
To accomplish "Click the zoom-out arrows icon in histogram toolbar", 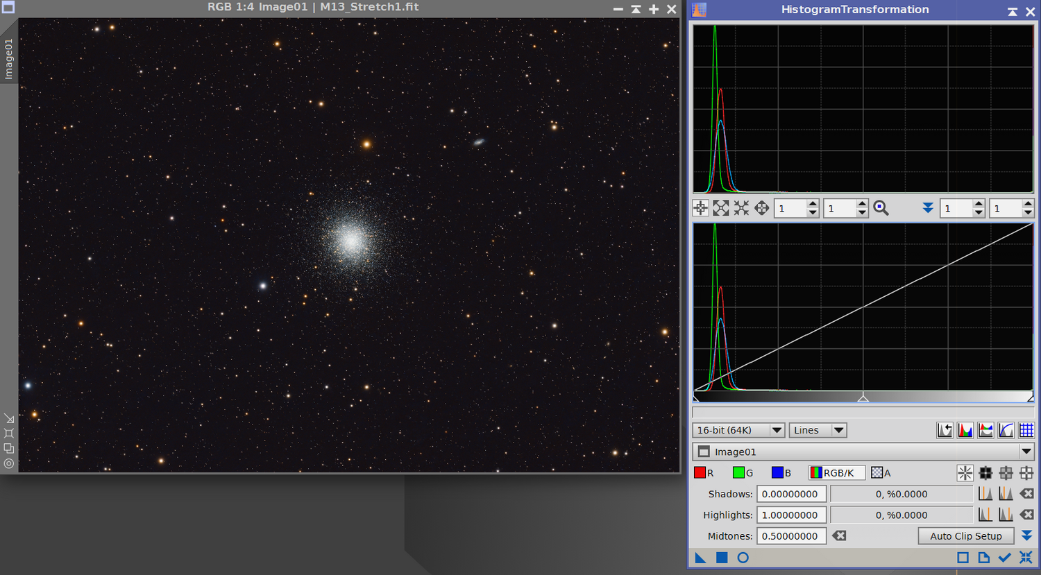I will pos(741,208).
